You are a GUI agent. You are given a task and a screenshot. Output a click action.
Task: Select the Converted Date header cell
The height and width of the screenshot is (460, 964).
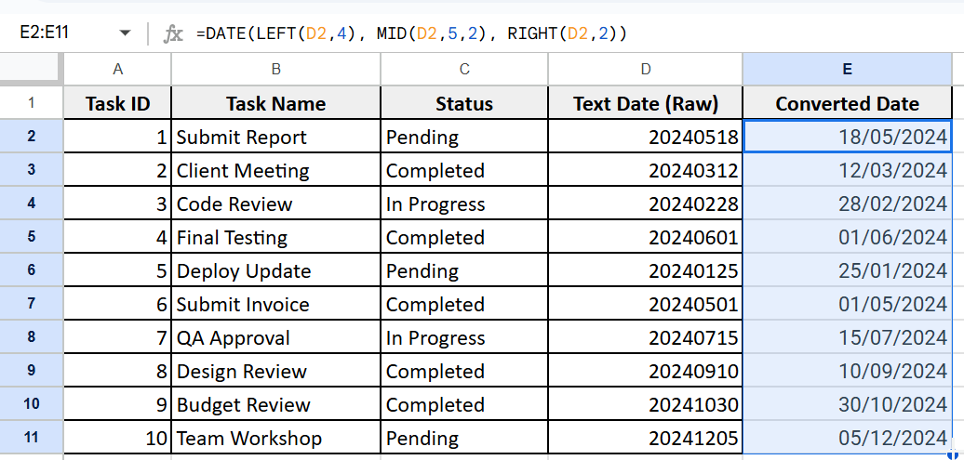click(847, 103)
